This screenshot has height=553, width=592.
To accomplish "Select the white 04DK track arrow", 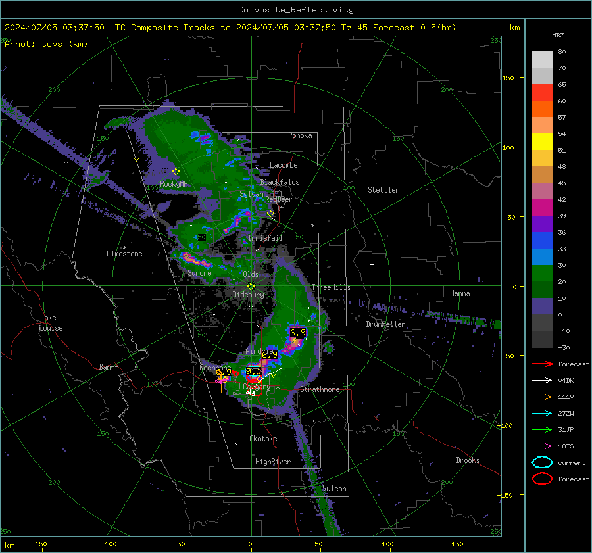I will coord(542,381).
